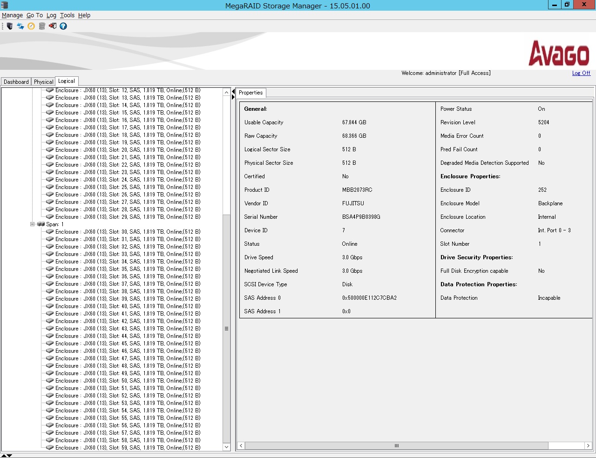Open the Manage menu

[x=12, y=15]
